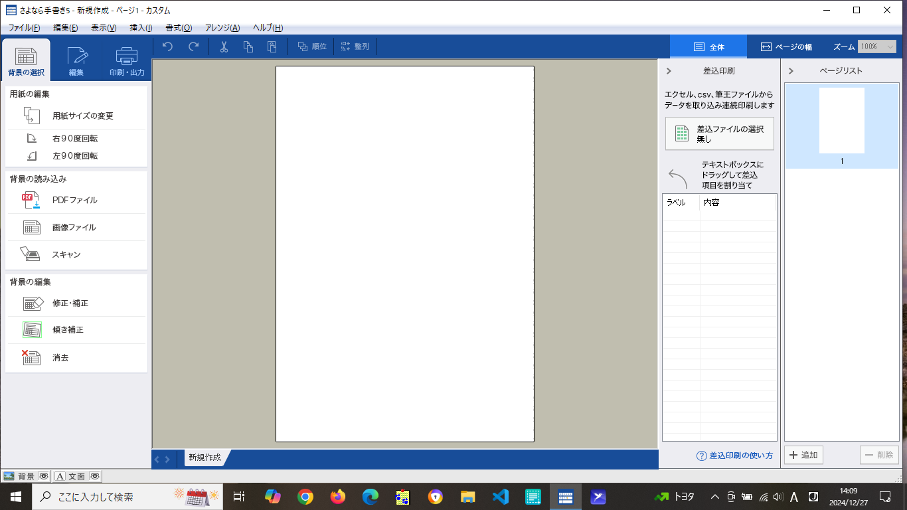The image size is (907, 510).
Task: Click the taskbar search box
Action: [127, 497]
